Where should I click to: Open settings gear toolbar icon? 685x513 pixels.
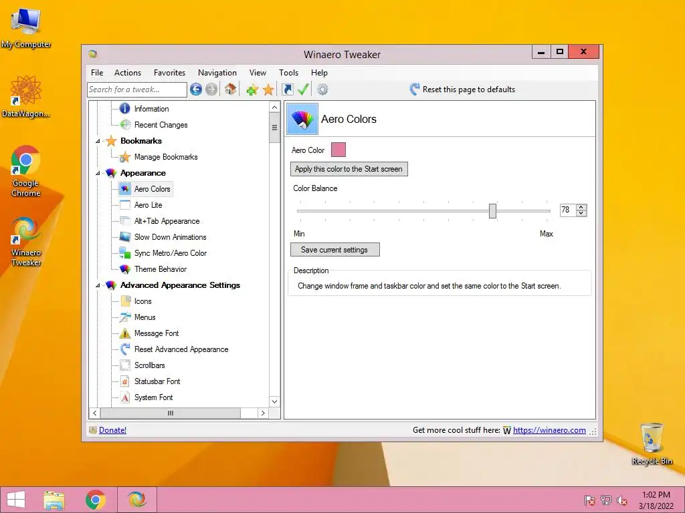click(322, 90)
